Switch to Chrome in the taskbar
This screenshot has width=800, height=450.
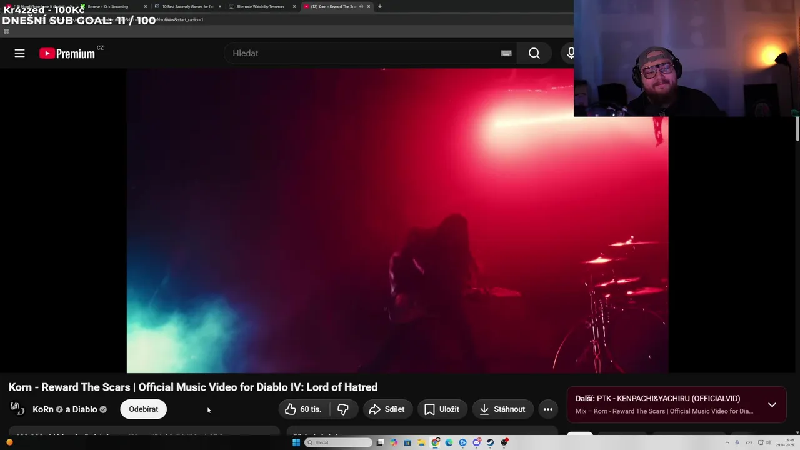click(x=436, y=442)
